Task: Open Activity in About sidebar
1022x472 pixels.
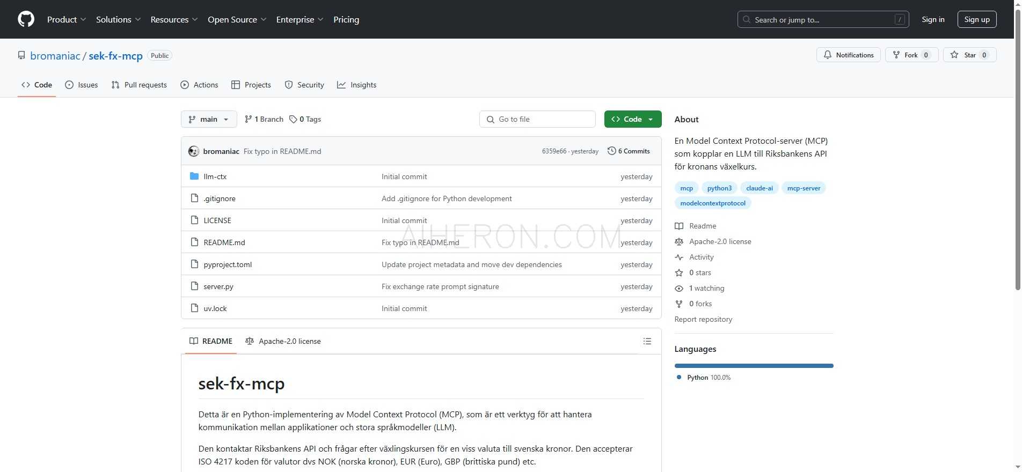Action: click(695, 257)
